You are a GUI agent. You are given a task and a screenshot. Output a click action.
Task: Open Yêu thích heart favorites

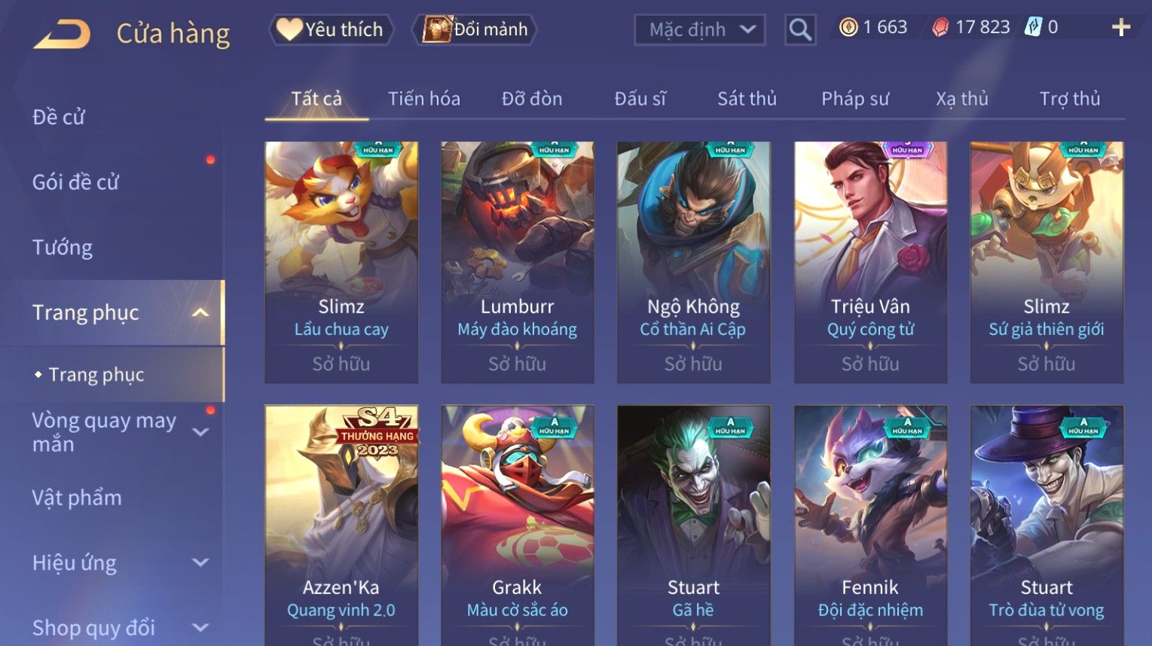(x=331, y=29)
